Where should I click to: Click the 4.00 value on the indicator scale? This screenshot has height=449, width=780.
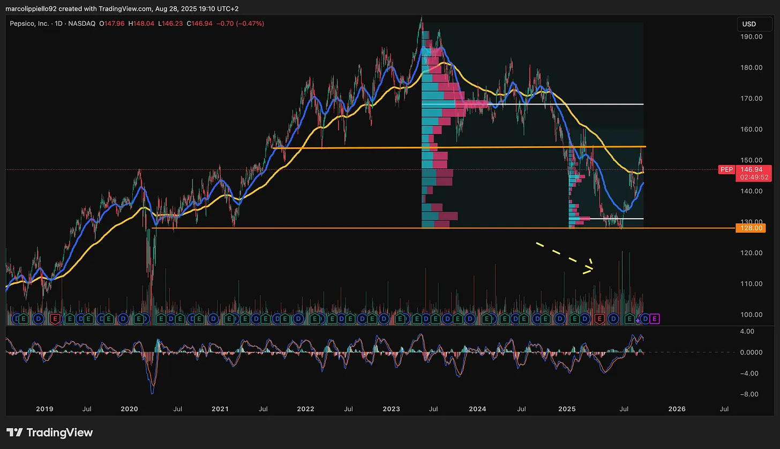click(748, 332)
